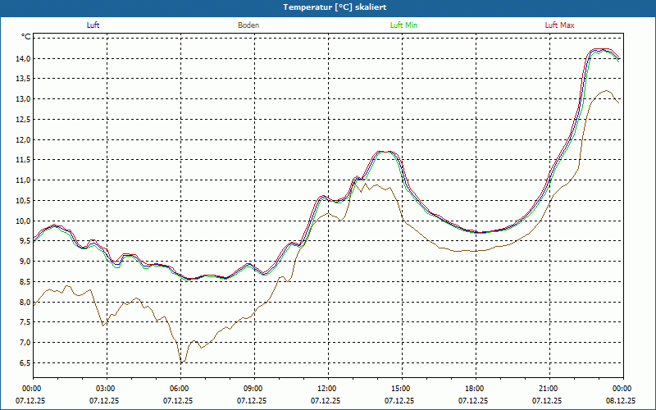This screenshot has height=410, width=656.
Task: Toggle the Luft Max legend entry
Action: tap(559, 25)
